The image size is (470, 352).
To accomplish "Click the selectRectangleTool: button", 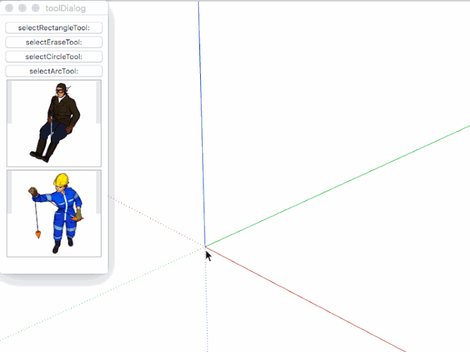I will [x=54, y=28].
